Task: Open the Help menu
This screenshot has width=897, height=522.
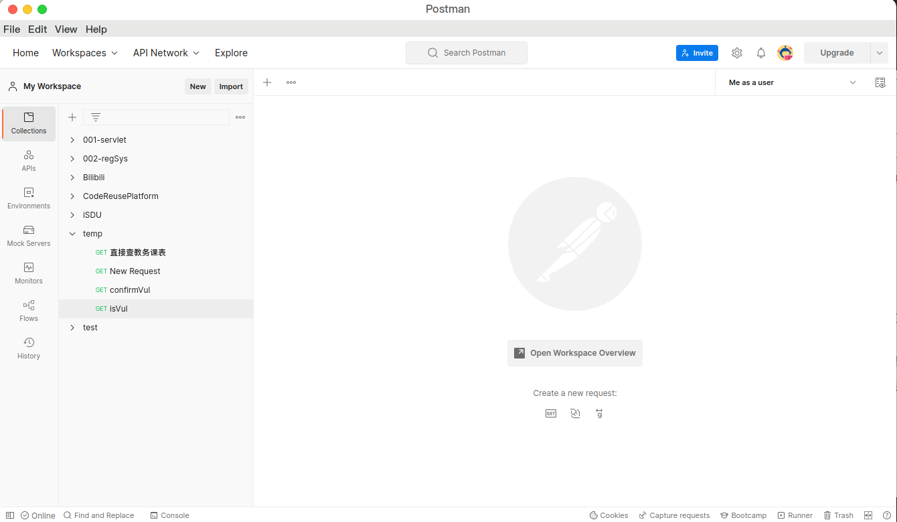Action: (96, 29)
